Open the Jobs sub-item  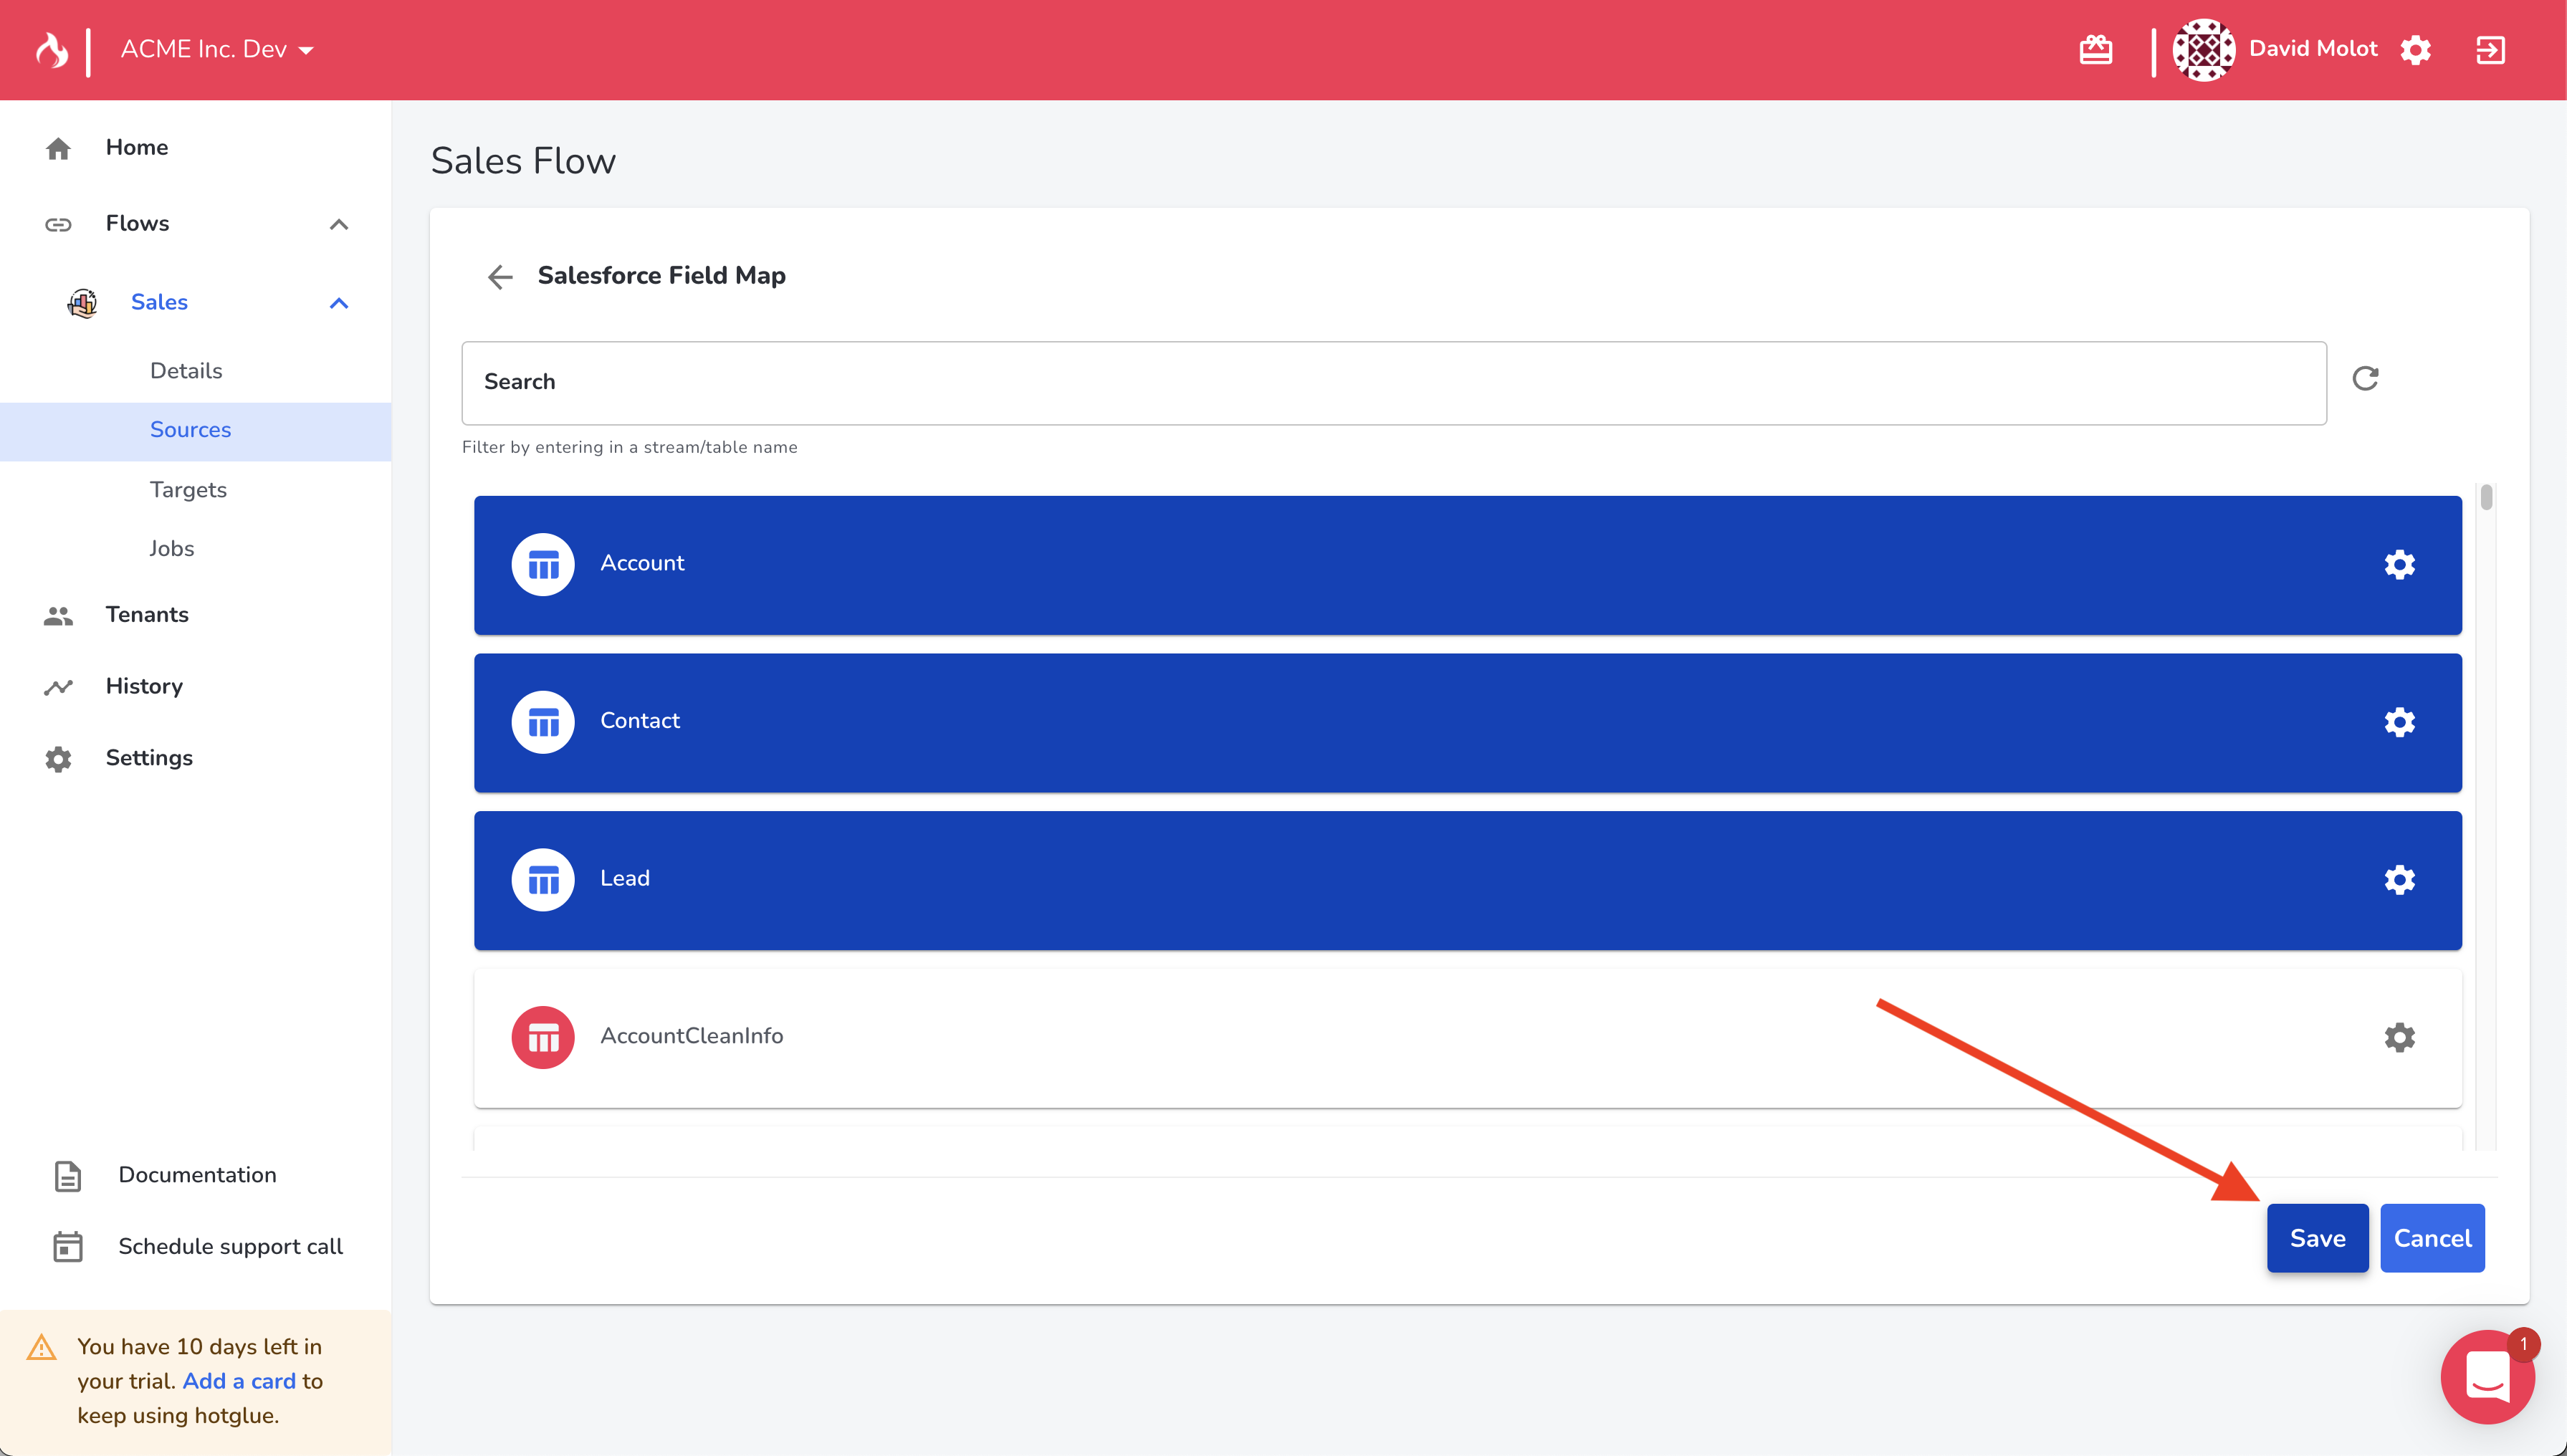coord(172,548)
